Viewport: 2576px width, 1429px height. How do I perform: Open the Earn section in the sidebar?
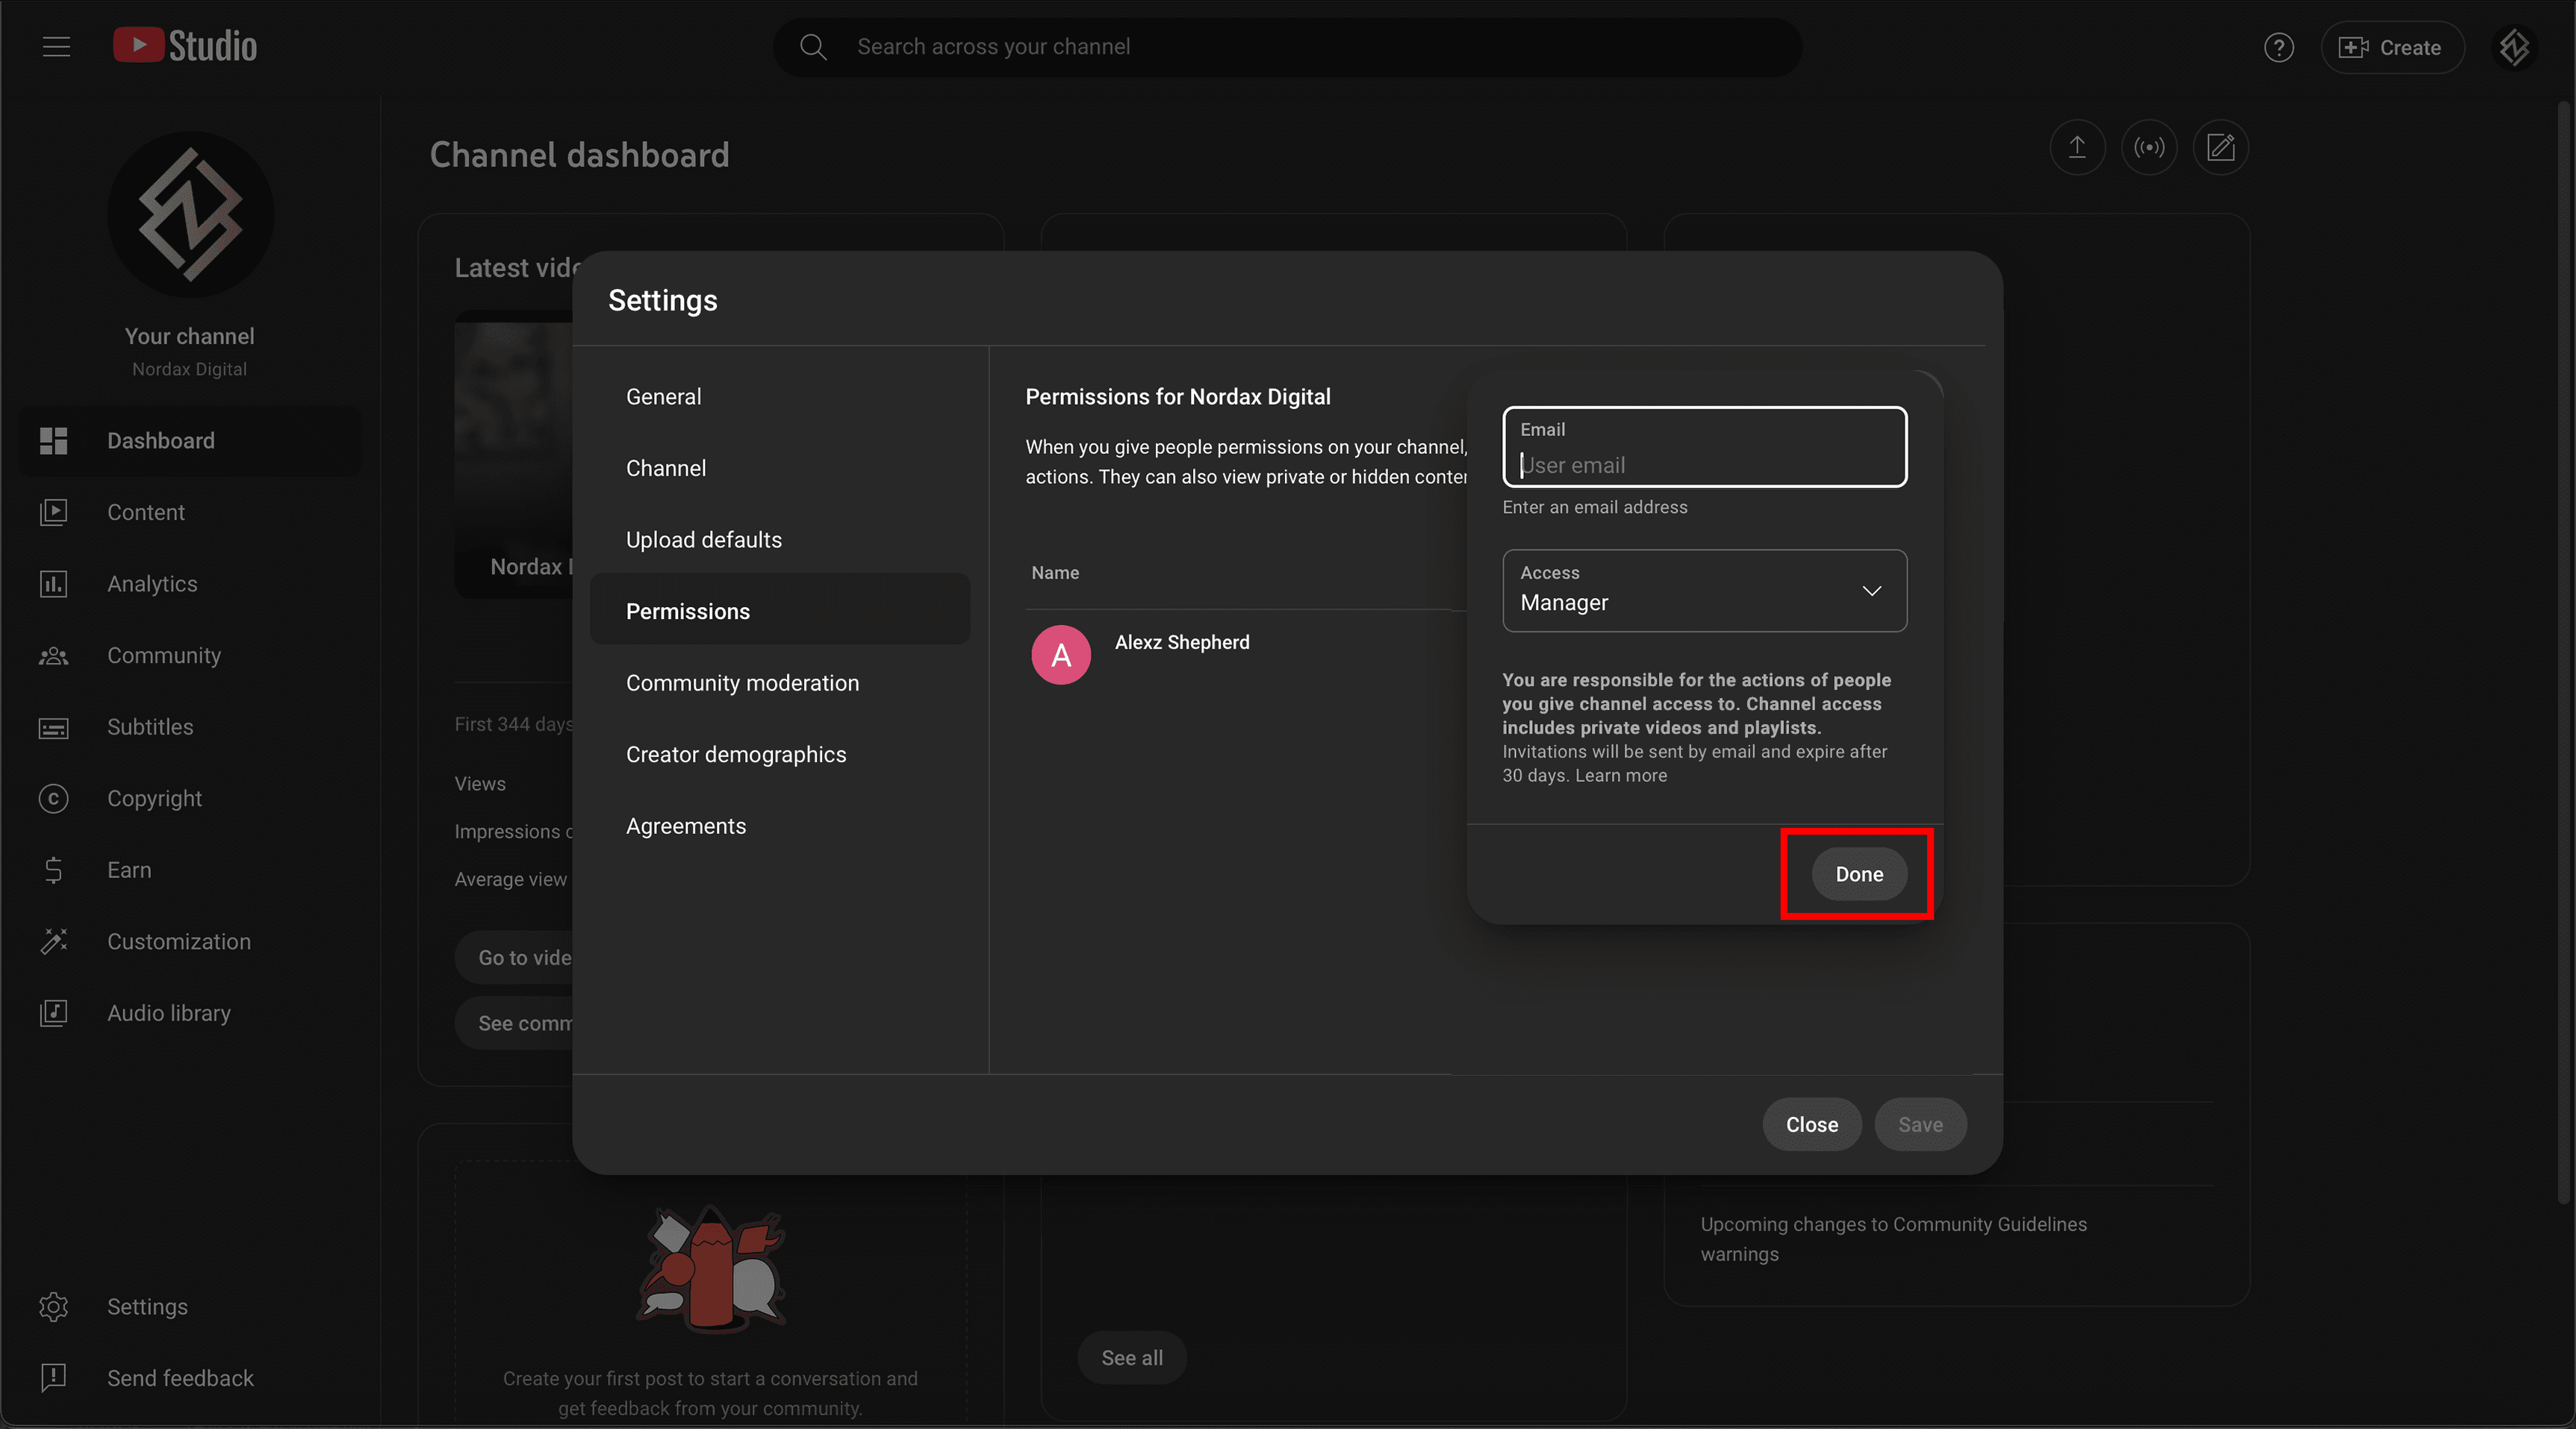point(129,870)
